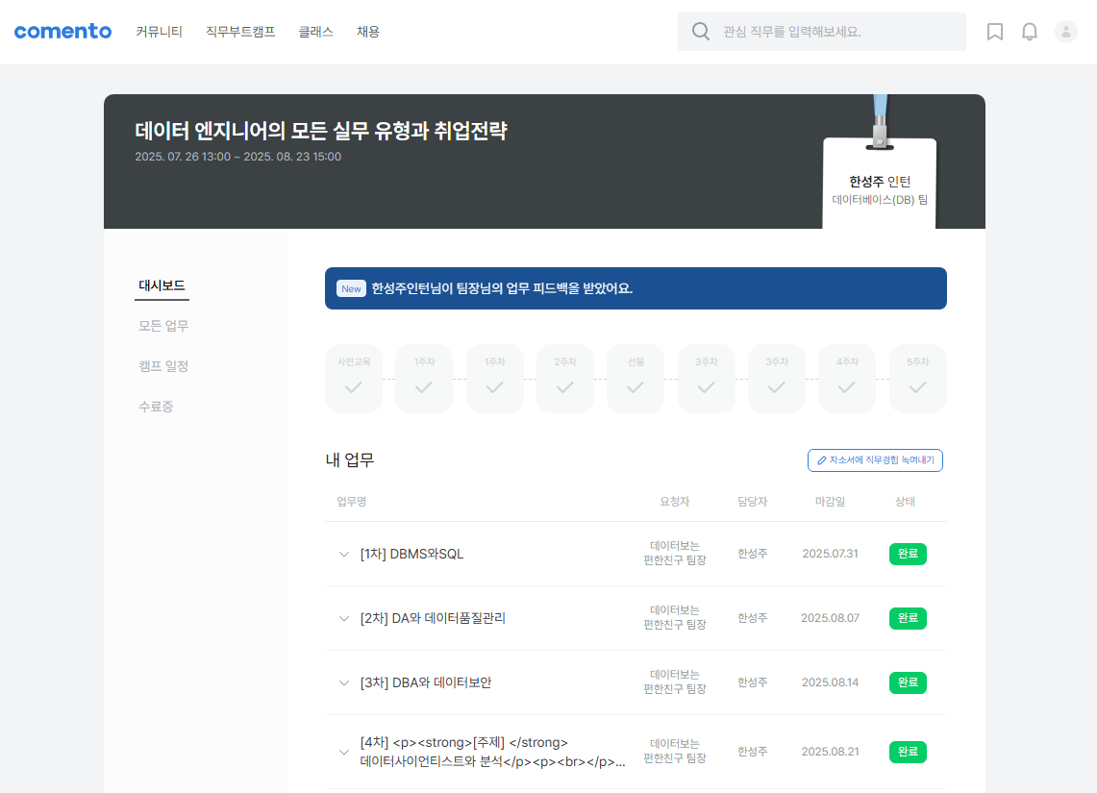Screen dimensions: 1097x793
Task: Expand the [4차] task row chevron
Action: [344, 752]
